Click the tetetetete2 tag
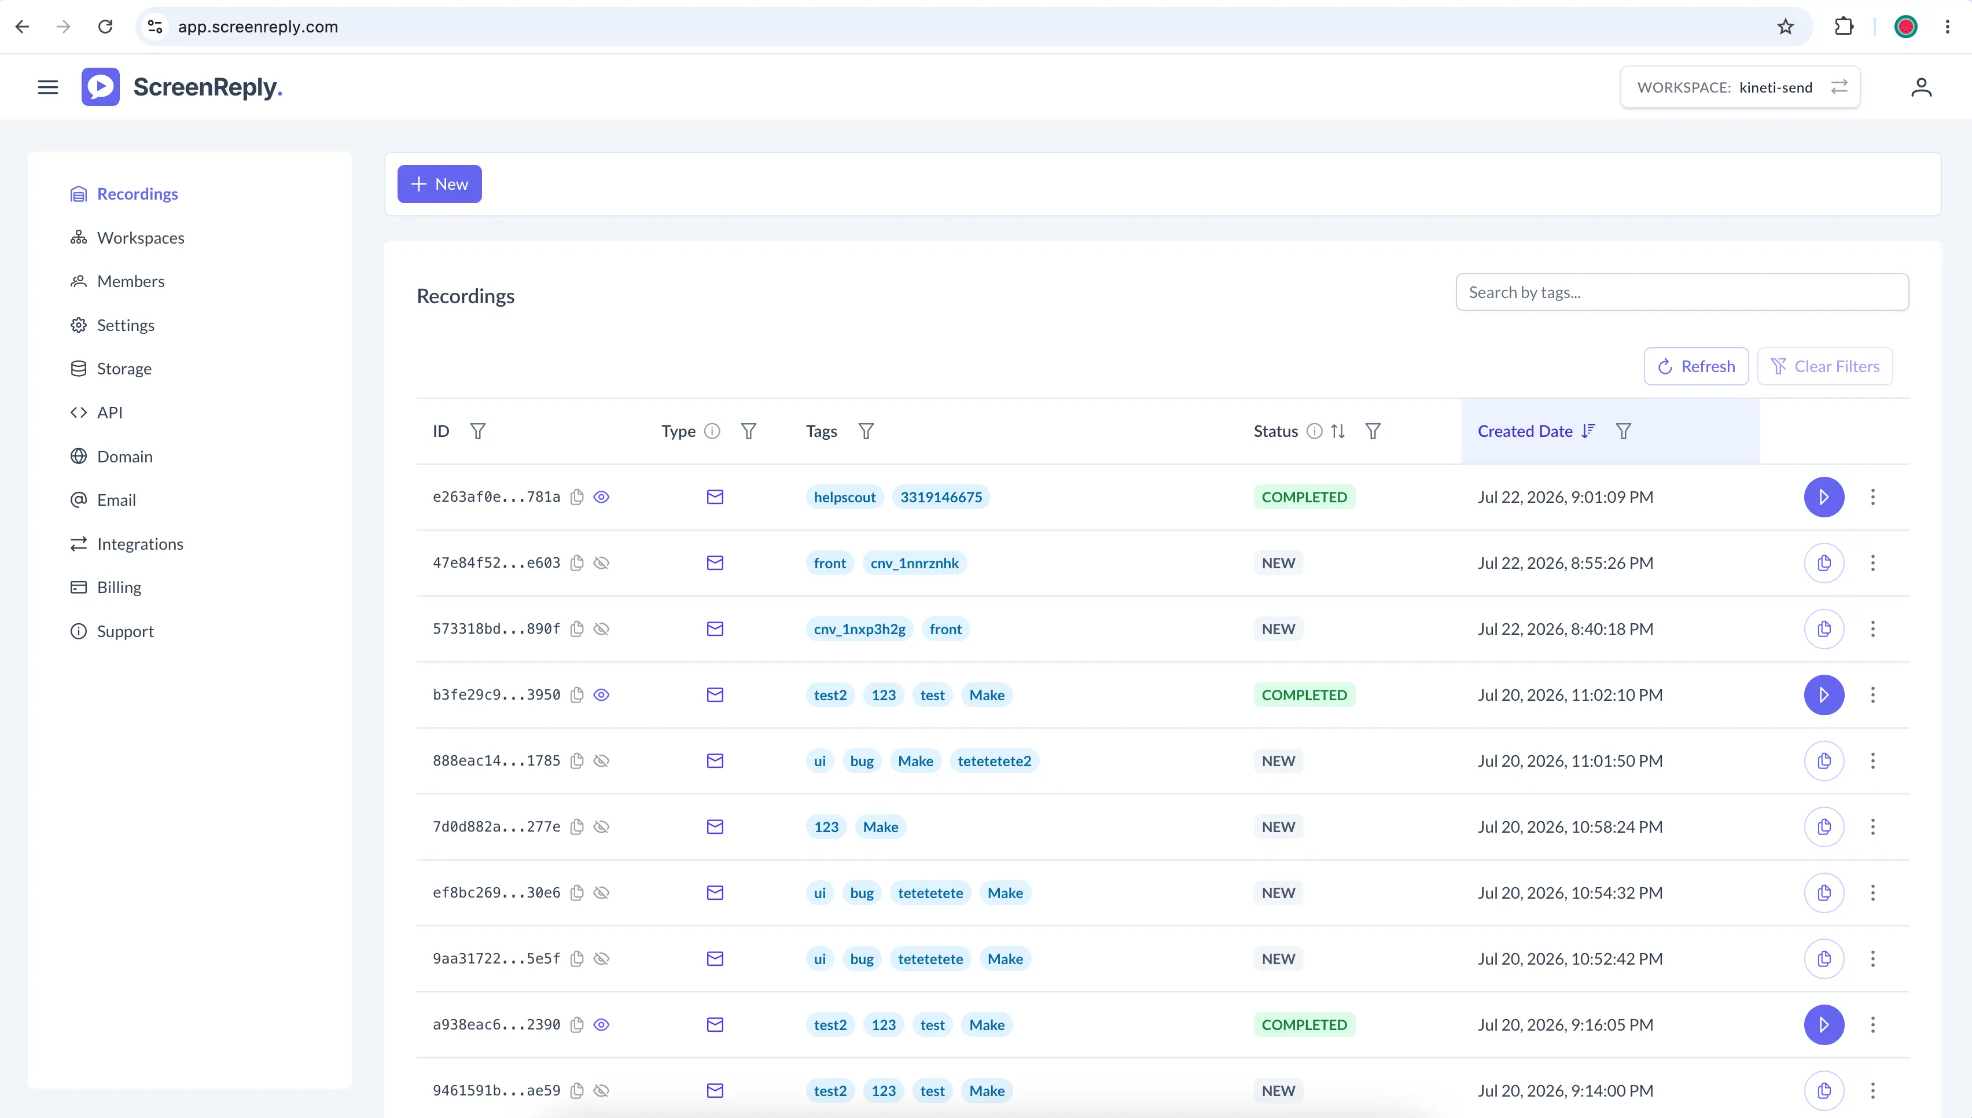This screenshot has height=1118, width=1972. [994, 761]
